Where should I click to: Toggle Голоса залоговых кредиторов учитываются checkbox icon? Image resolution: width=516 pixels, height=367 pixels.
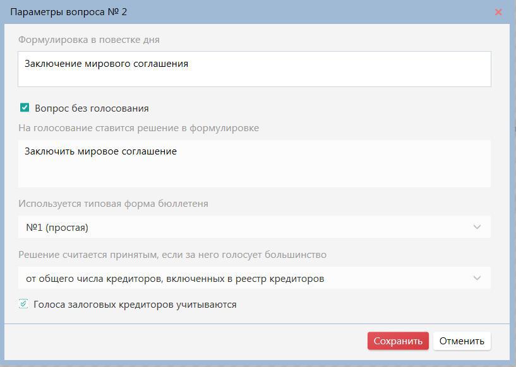pyautogui.click(x=23, y=304)
